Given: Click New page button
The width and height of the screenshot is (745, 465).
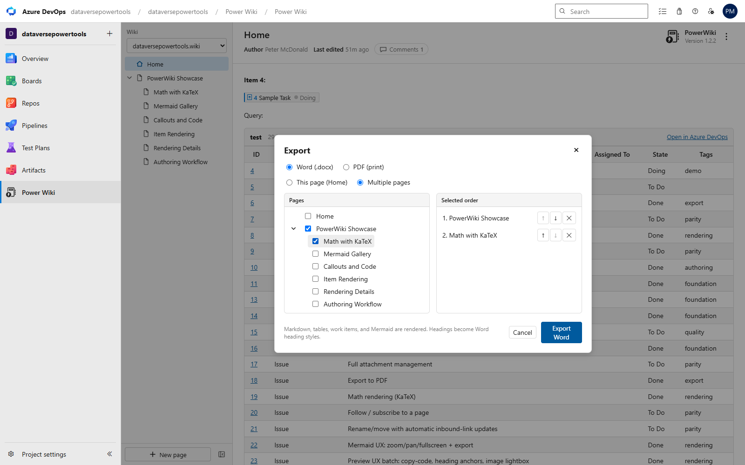Looking at the screenshot, I should pyautogui.click(x=168, y=454).
